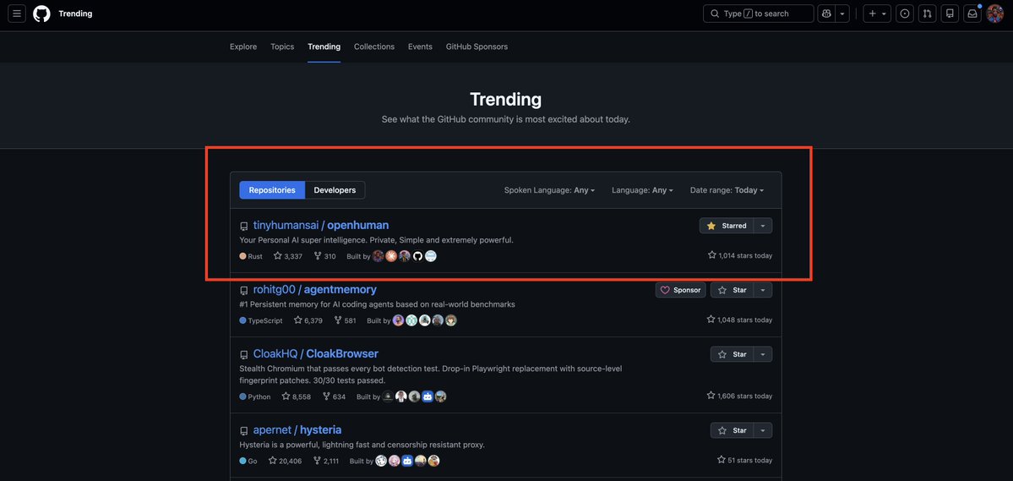
Task: Click the repo icon beside apernet / hysteria
Action: 243,431
